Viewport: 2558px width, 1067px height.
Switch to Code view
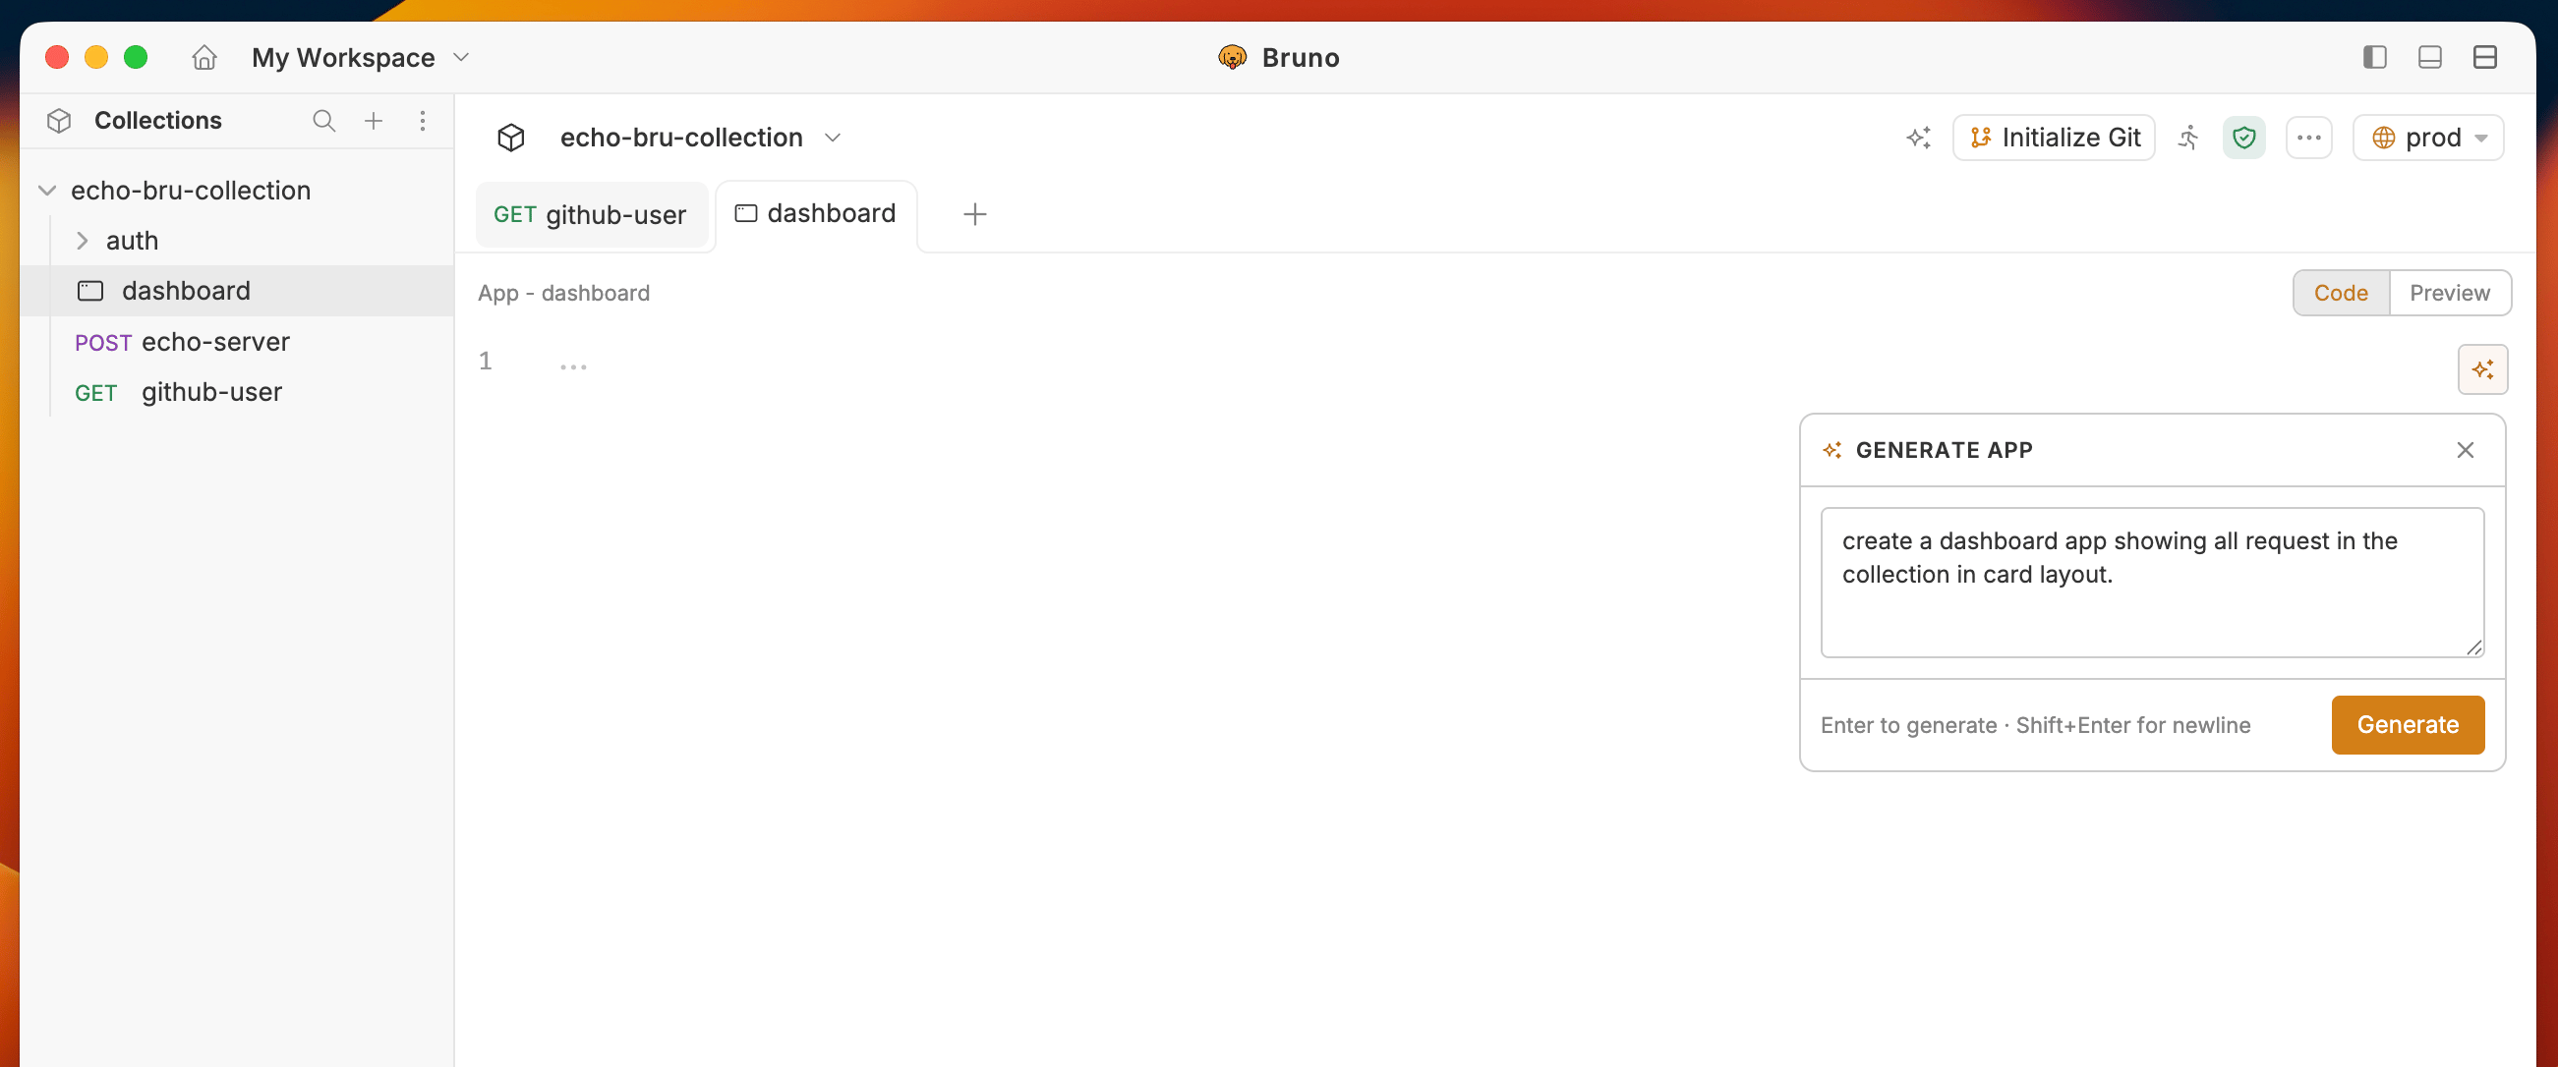pyautogui.click(x=2341, y=293)
